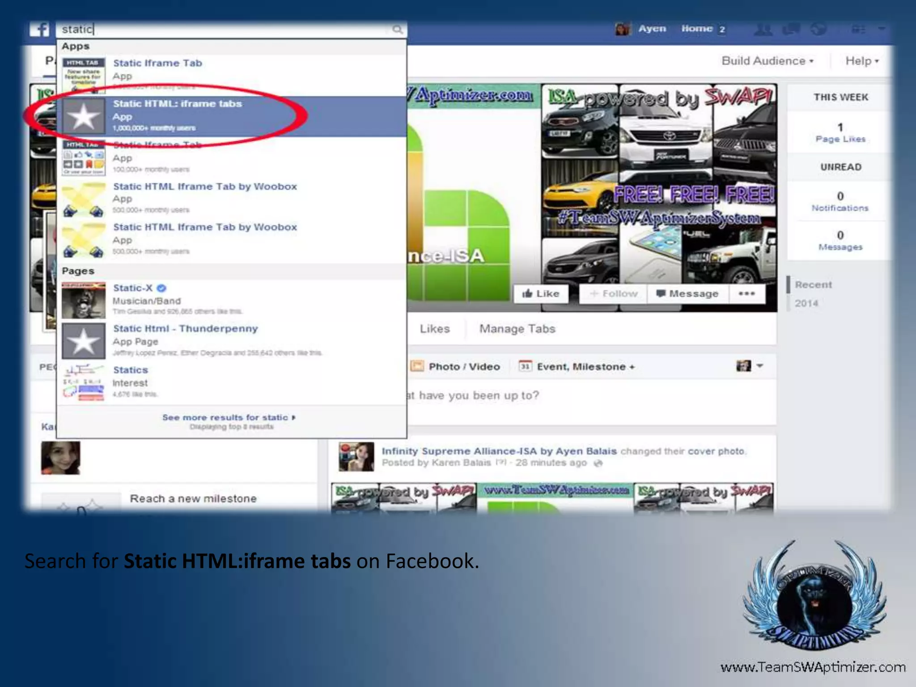Click the search magnifier icon
This screenshot has height=687, width=916.
(397, 30)
